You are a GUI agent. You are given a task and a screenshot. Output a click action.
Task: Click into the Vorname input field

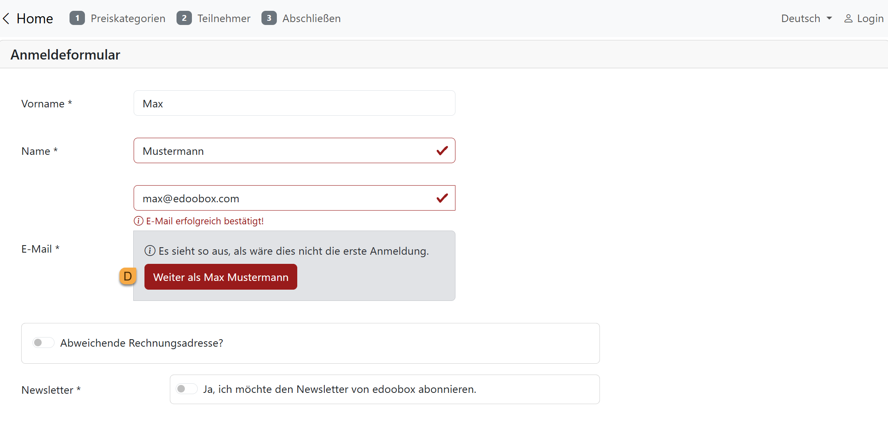click(x=294, y=103)
